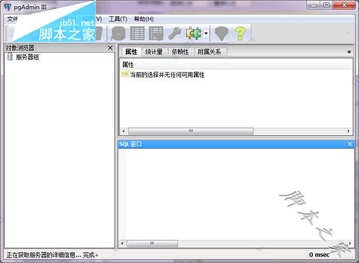Select the 服务器组 server group node

click(28, 57)
